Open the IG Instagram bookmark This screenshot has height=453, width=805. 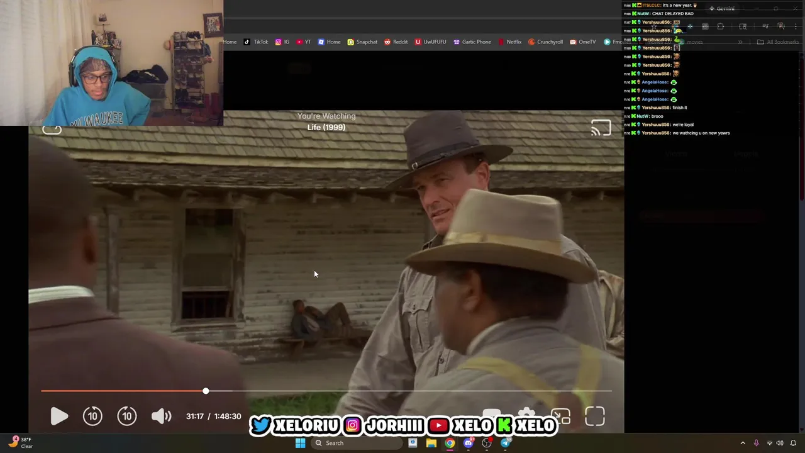point(282,42)
